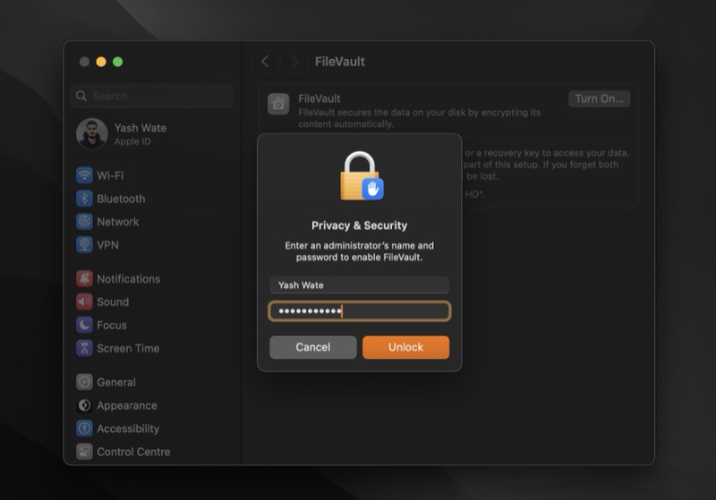Open Screen Time settings label
The width and height of the screenshot is (716, 500).
[128, 349]
